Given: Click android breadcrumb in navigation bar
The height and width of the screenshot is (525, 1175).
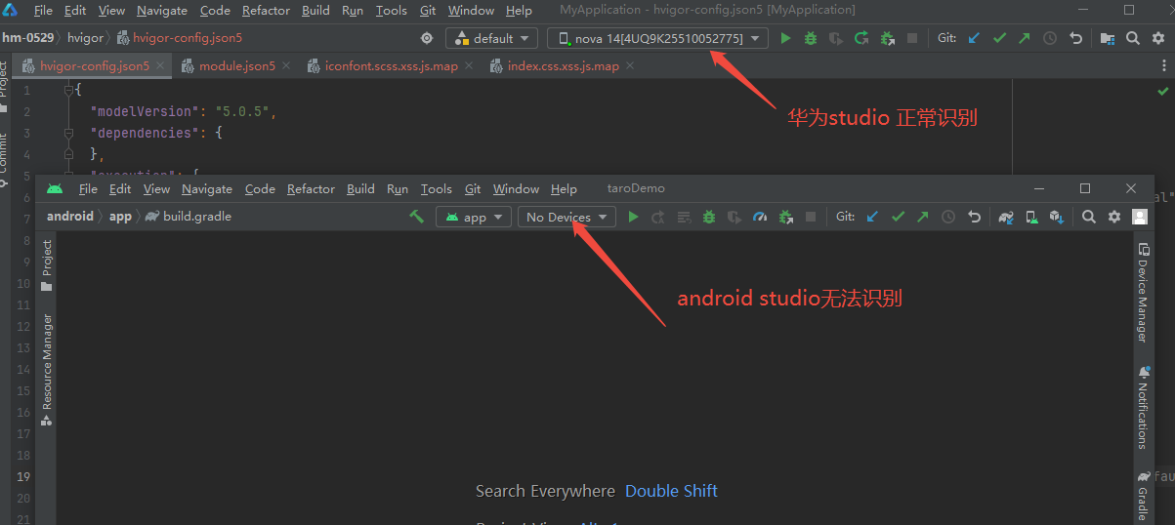Looking at the screenshot, I should tap(70, 217).
